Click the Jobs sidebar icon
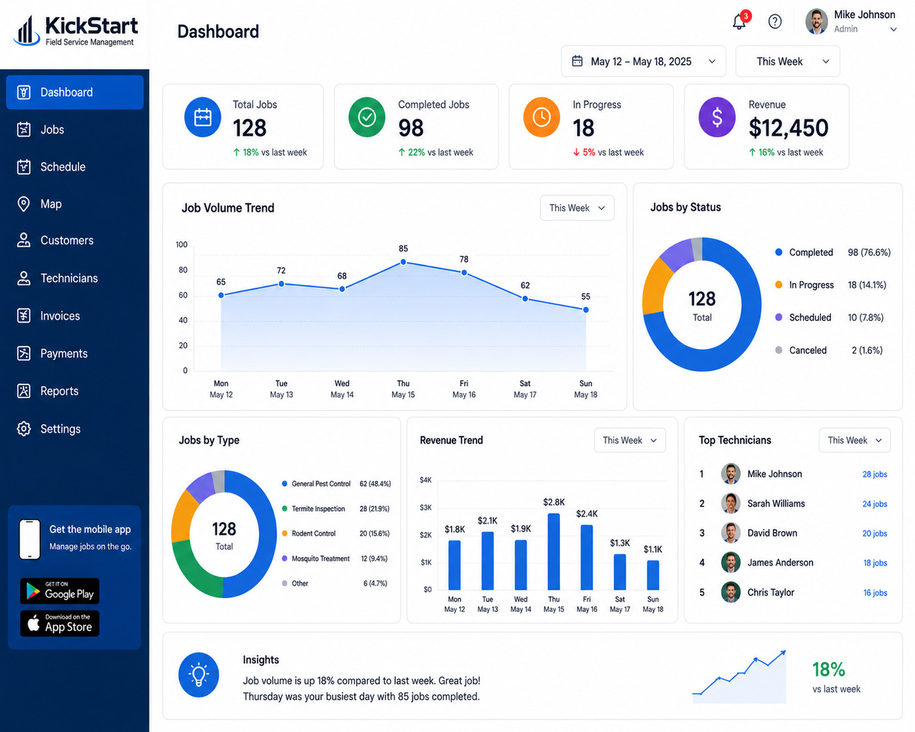Viewport: 915px width, 732px height. coord(23,129)
